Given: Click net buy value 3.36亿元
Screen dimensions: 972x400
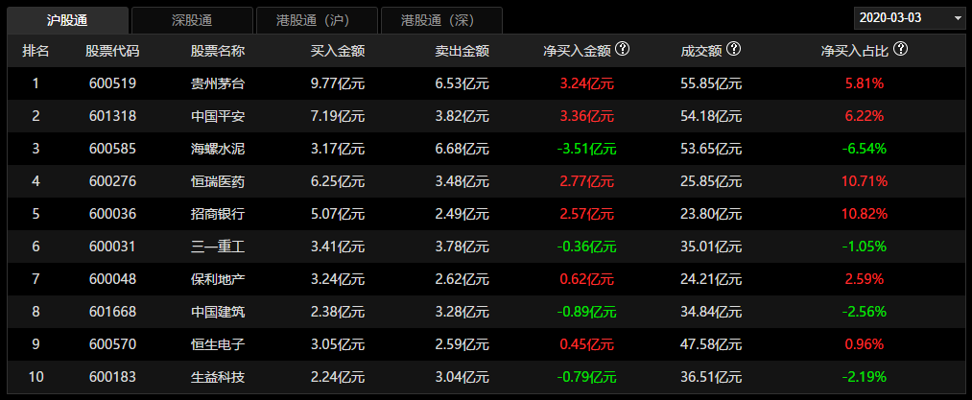Looking at the screenshot, I should click(x=586, y=116).
